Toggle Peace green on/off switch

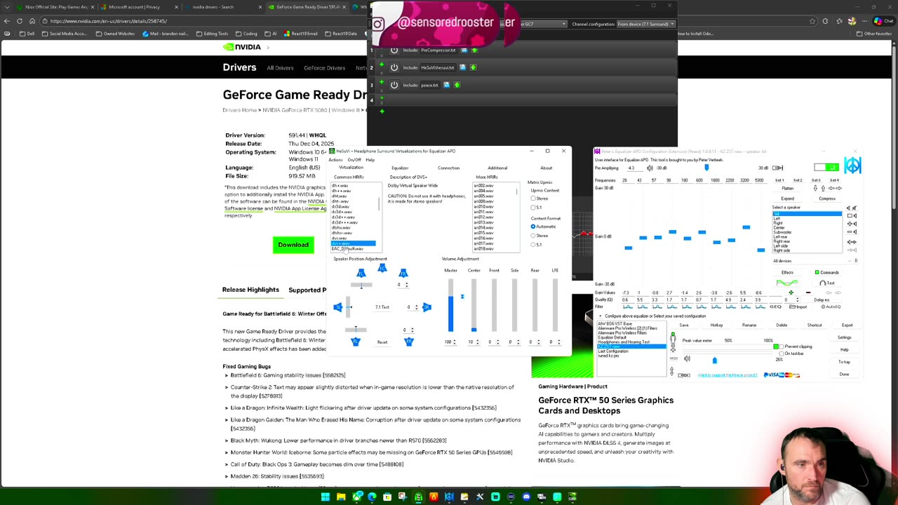(826, 167)
